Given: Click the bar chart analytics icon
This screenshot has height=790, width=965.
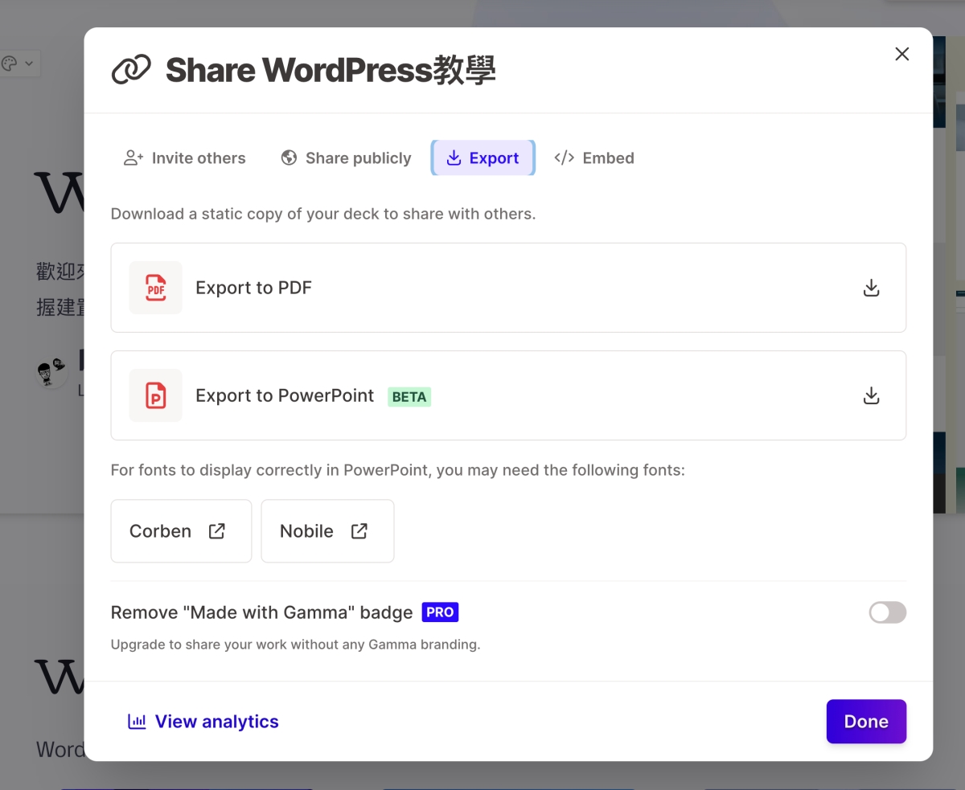Looking at the screenshot, I should pos(137,722).
